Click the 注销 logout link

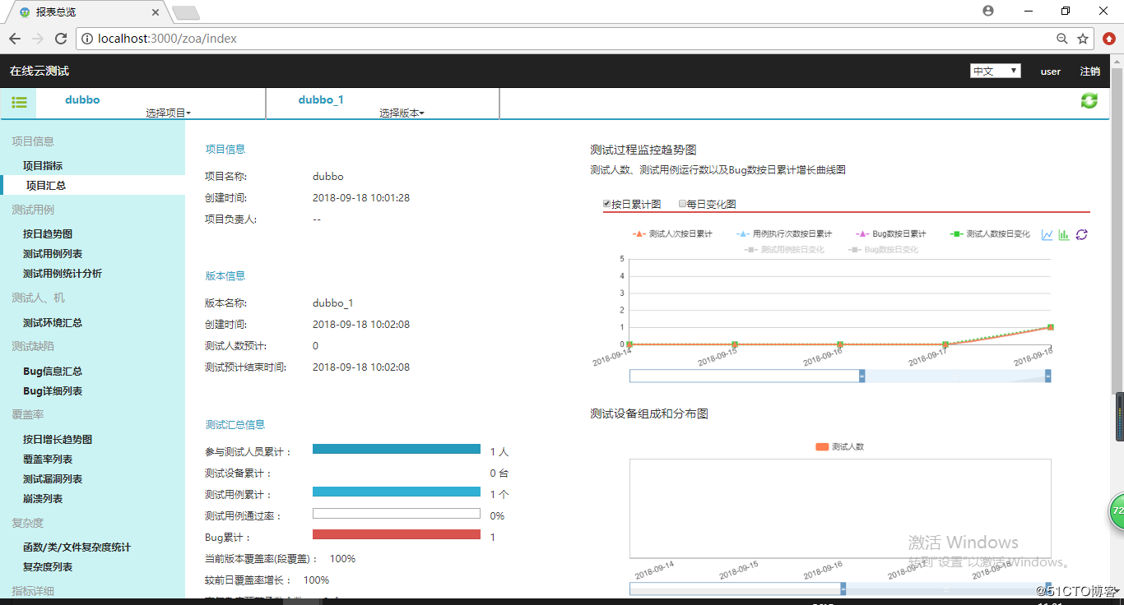coord(1090,72)
